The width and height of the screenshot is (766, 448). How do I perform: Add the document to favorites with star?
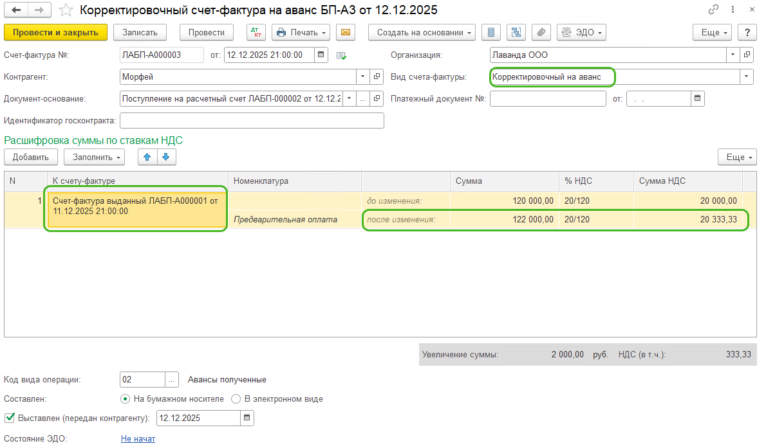click(66, 10)
